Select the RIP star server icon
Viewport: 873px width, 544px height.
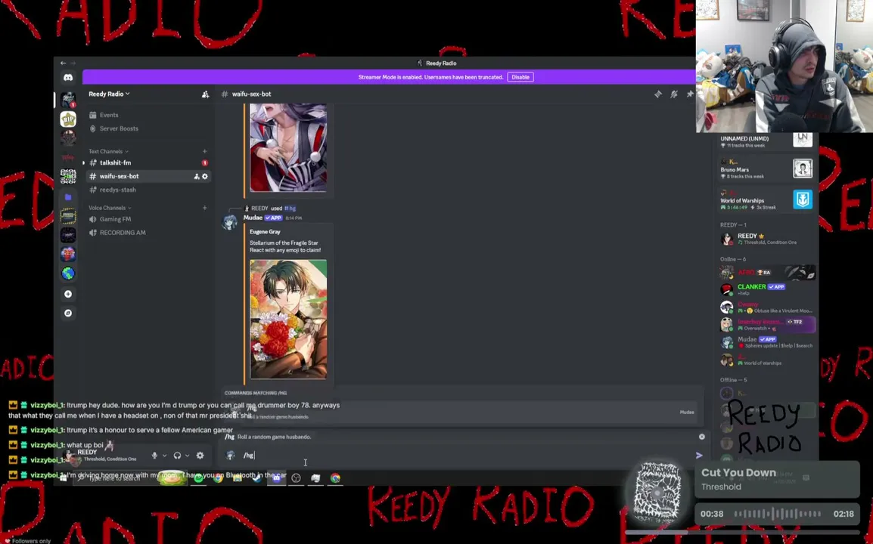click(68, 119)
